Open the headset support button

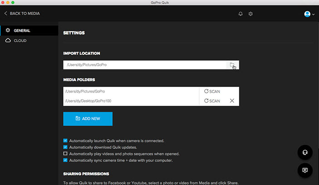pos(305,153)
